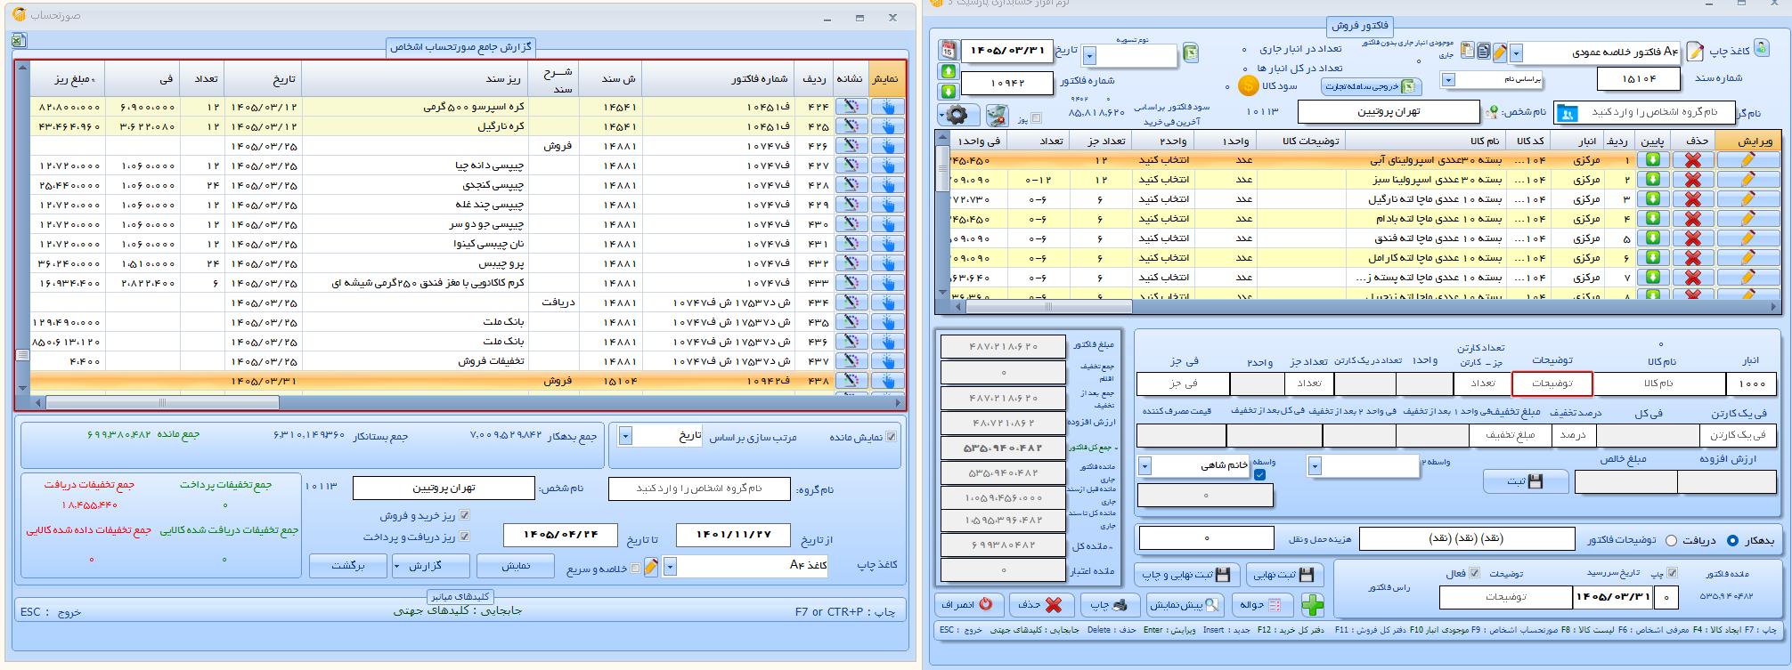Toggle the چاپ checkbox near due date
This screenshot has height=670, width=1792.
(1672, 573)
